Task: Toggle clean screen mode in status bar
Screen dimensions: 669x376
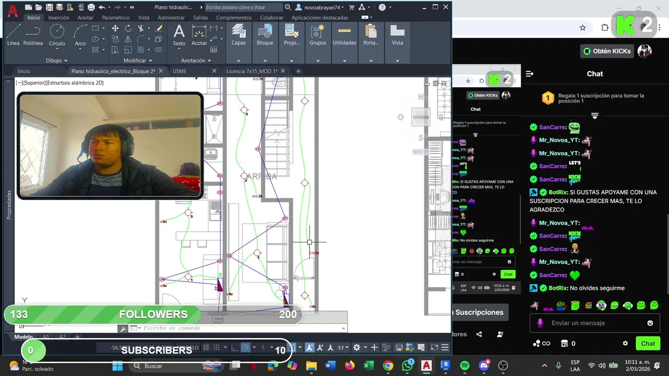Action: [x=434, y=347]
